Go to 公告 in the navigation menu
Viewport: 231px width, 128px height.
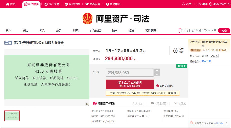click(42, 30)
